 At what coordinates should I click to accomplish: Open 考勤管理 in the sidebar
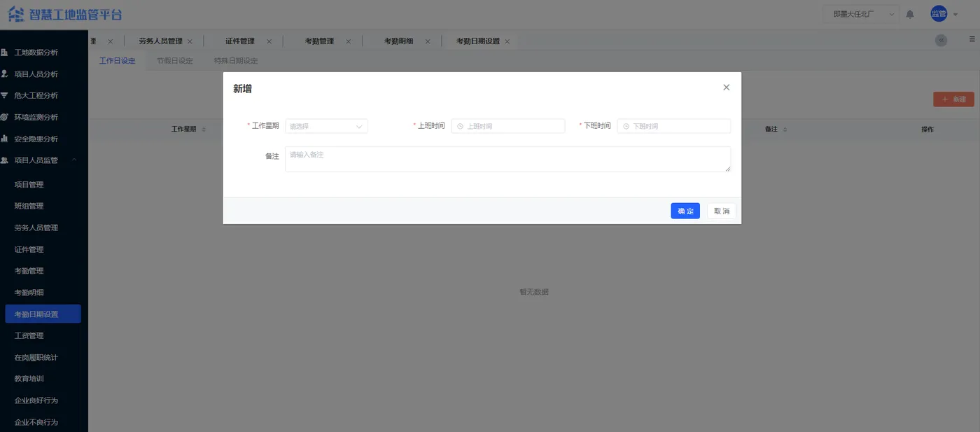click(x=29, y=271)
